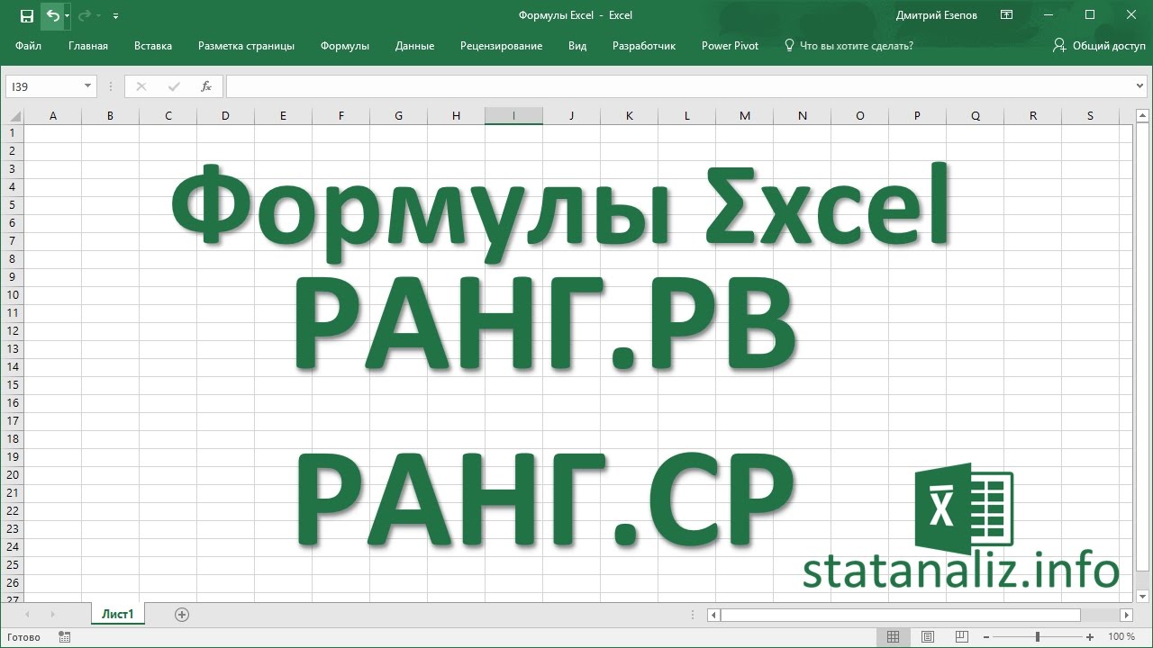Click the Enter checkmark formula bar icon
This screenshot has height=648, width=1153.
pyautogui.click(x=173, y=86)
